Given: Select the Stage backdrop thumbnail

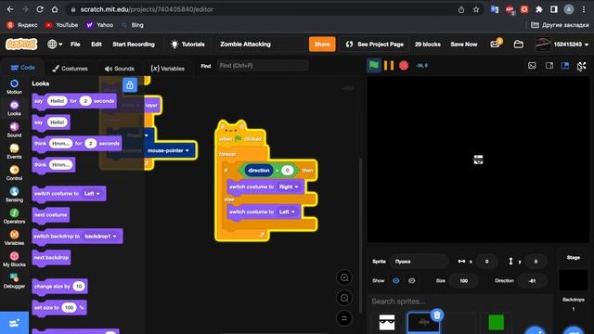Looking at the screenshot, I should click(574, 279).
